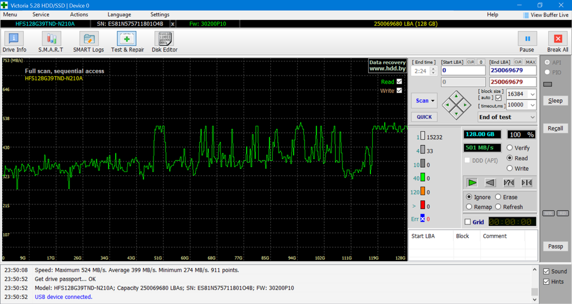The width and height of the screenshot is (572, 304).
Task: Open SMART Logs view
Action: click(x=88, y=42)
